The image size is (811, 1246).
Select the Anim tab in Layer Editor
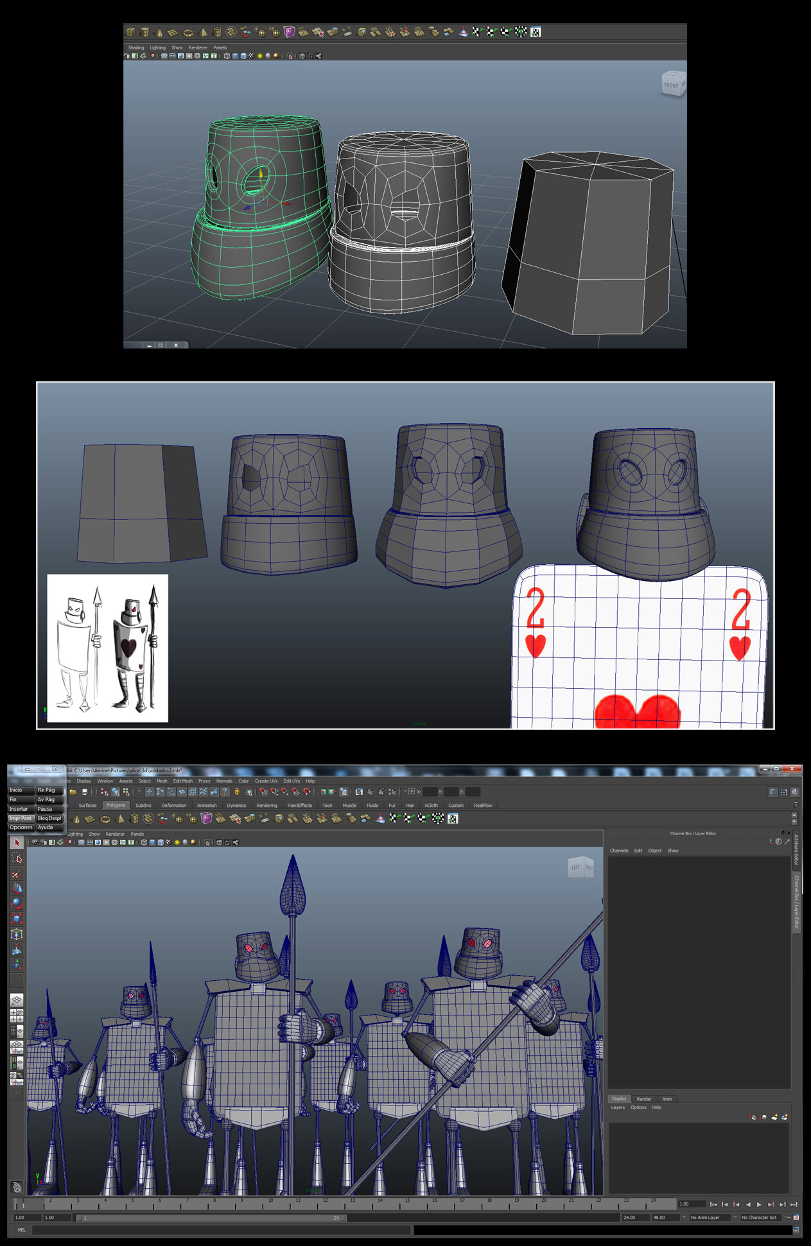[667, 1099]
